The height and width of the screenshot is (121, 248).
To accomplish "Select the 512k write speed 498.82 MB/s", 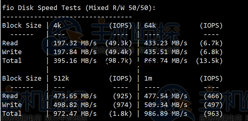I will click(75, 105).
